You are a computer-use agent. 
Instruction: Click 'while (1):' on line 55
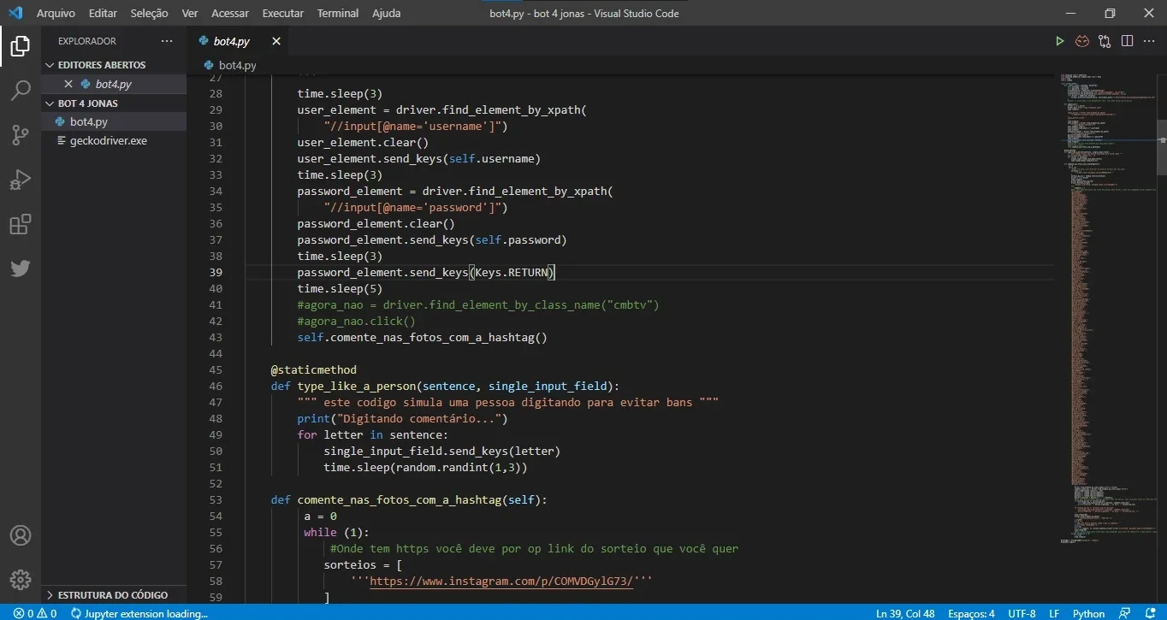click(x=336, y=533)
